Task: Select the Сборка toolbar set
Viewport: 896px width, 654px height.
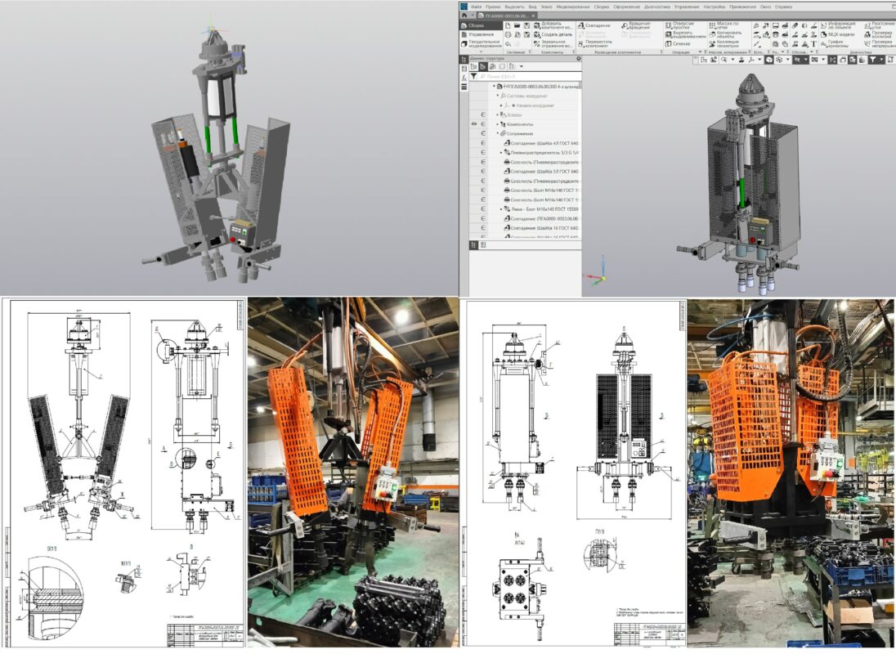Action: (x=482, y=25)
